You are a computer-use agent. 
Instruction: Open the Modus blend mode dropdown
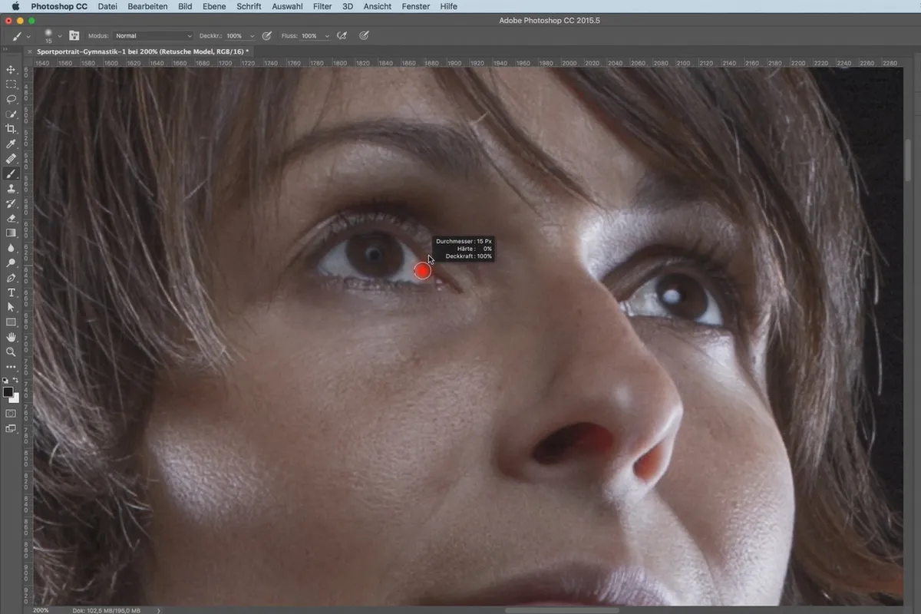[x=153, y=36]
